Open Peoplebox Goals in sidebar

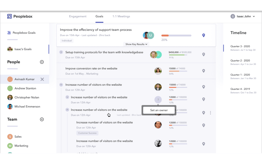click(24, 33)
